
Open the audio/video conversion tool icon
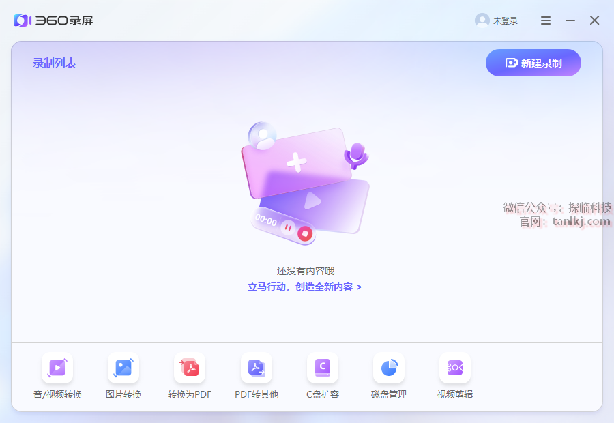point(57,368)
